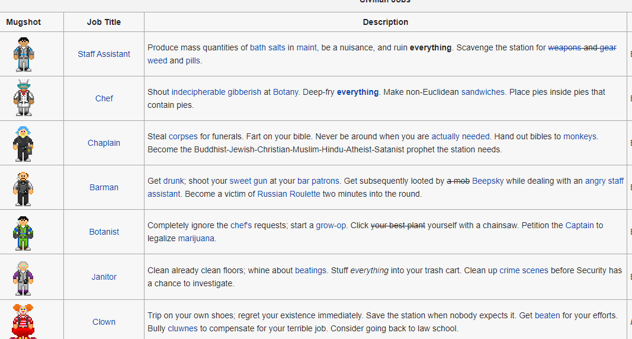Open the 'sandwiches' link
This screenshot has height=339, width=632.
tap(483, 92)
